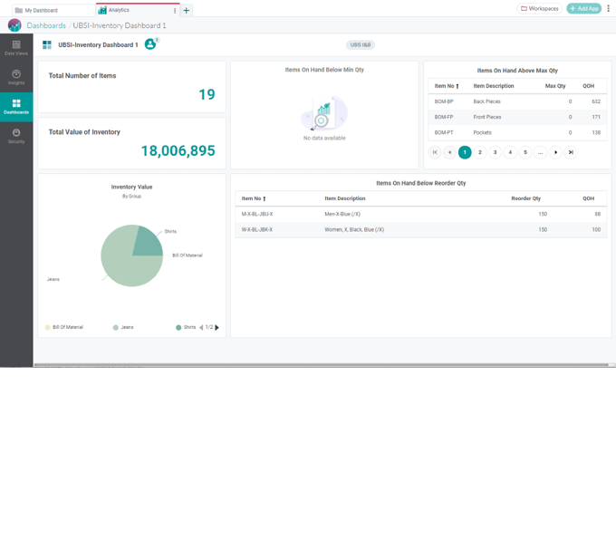
Task: Click the total inventory value 18,006,895
Action: point(178,150)
